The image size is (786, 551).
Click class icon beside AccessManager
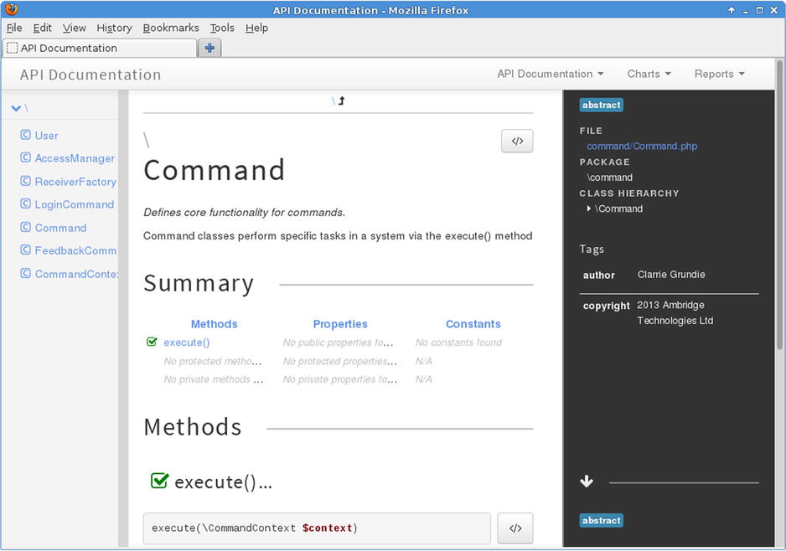[x=26, y=157]
